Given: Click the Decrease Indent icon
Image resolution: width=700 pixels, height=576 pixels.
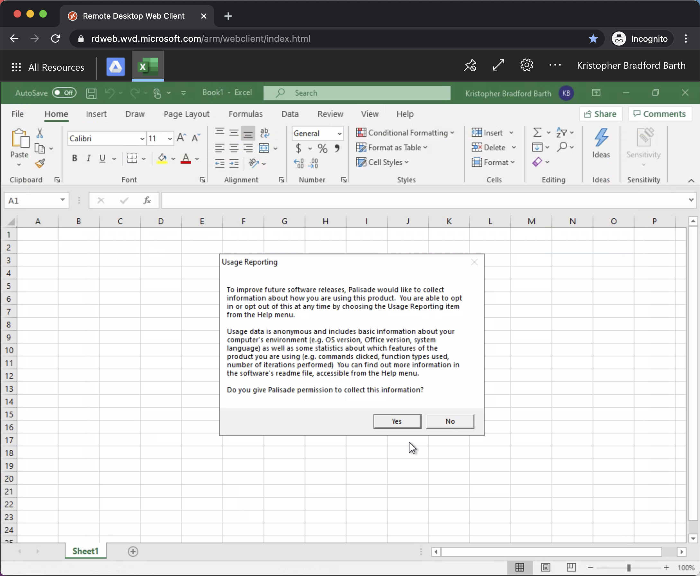Looking at the screenshot, I should pyautogui.click(x=220, y=163).
